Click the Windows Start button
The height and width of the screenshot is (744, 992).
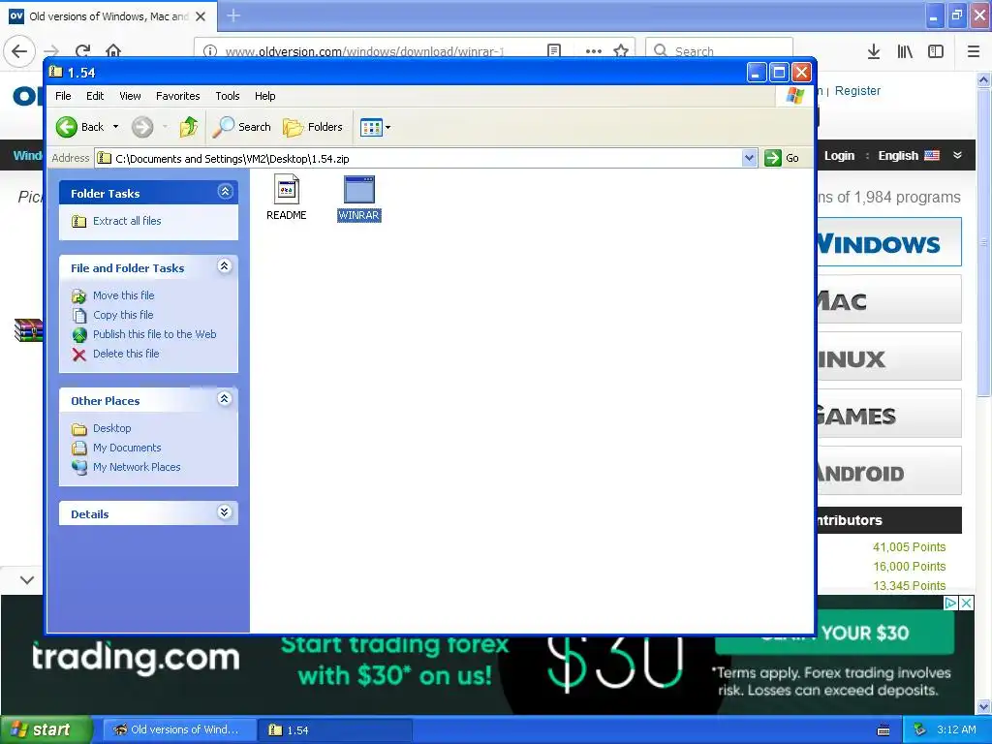click(45, 729)
